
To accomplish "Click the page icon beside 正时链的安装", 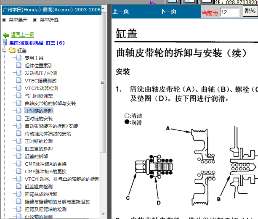I will point(19,118).
